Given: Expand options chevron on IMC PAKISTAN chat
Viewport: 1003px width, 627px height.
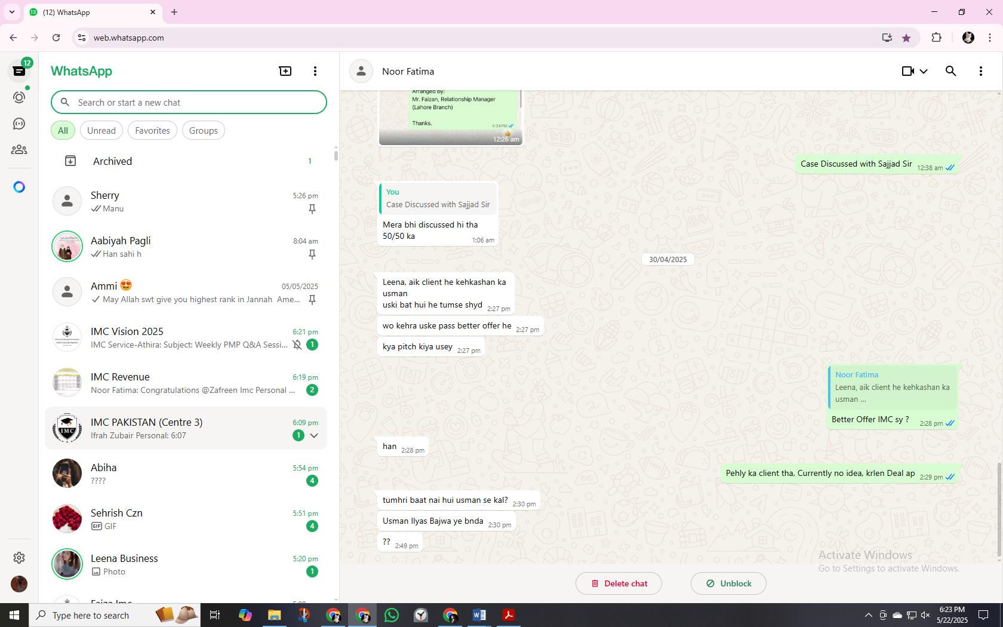Looking at the screenshot, I should point(314,435).
